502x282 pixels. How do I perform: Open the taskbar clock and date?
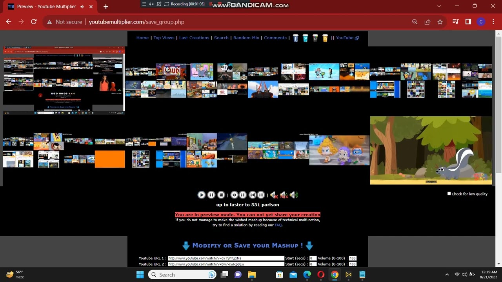pos(489,275)
